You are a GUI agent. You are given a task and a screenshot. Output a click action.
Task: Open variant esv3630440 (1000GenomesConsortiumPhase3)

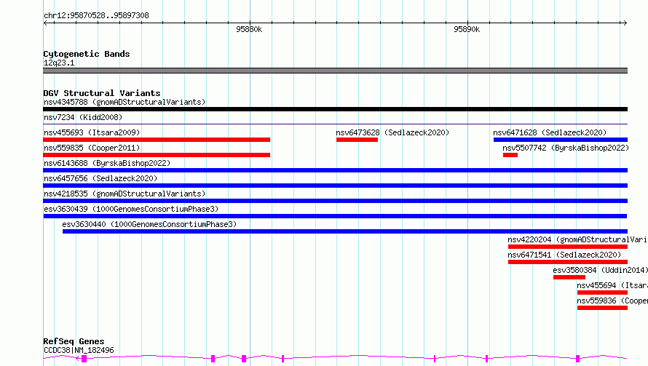[149, 224]
